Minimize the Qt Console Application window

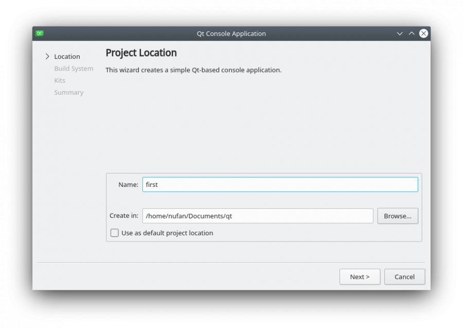tap(400, 33)
